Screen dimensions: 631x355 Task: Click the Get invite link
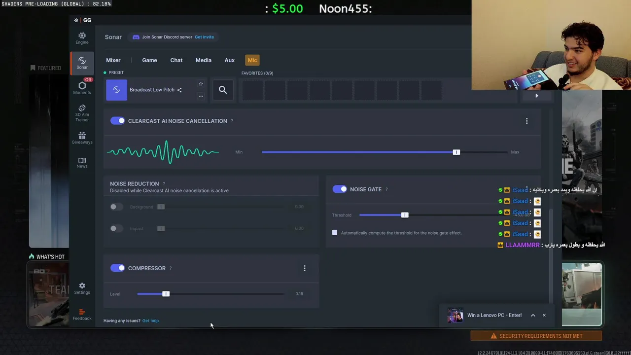tap(204, 37)
